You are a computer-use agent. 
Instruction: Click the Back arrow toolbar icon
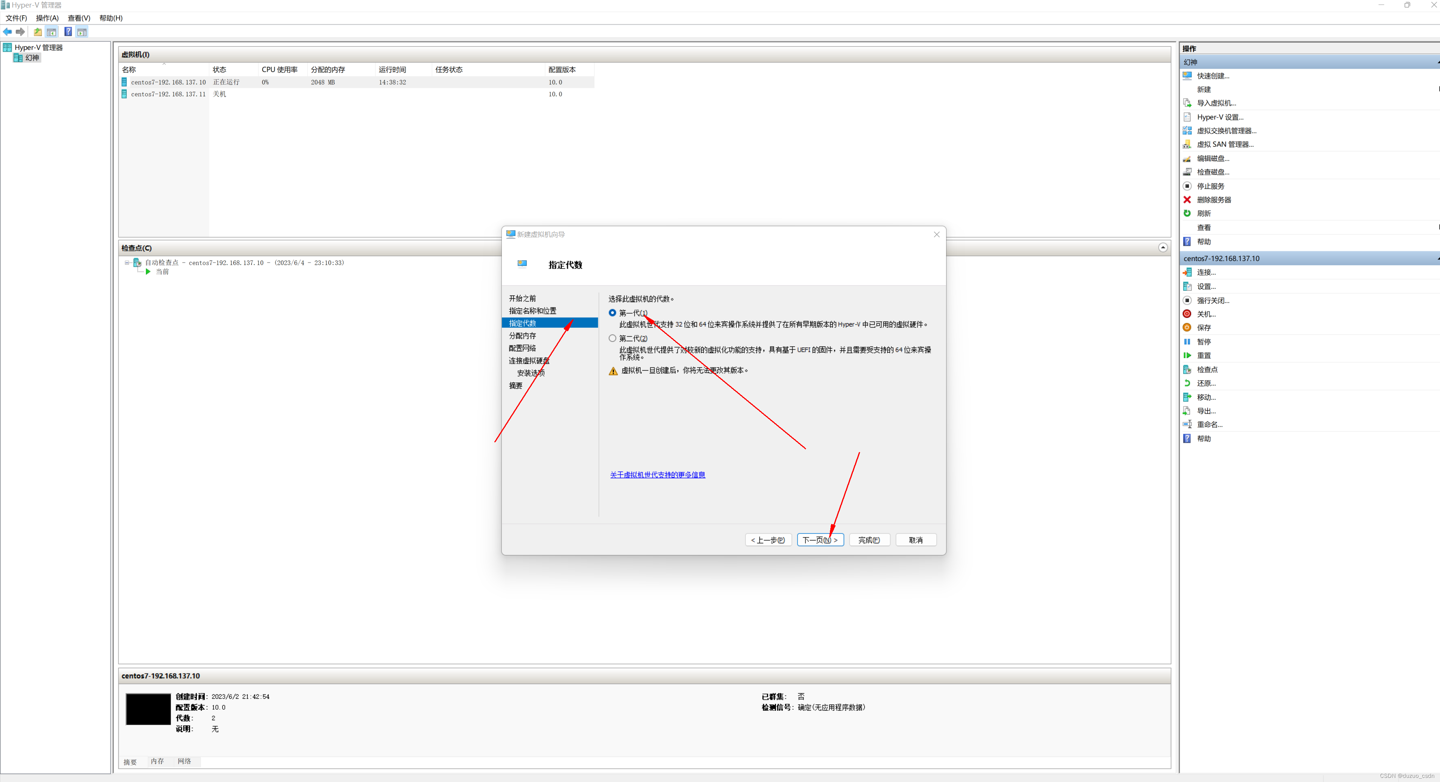point(7,32)
